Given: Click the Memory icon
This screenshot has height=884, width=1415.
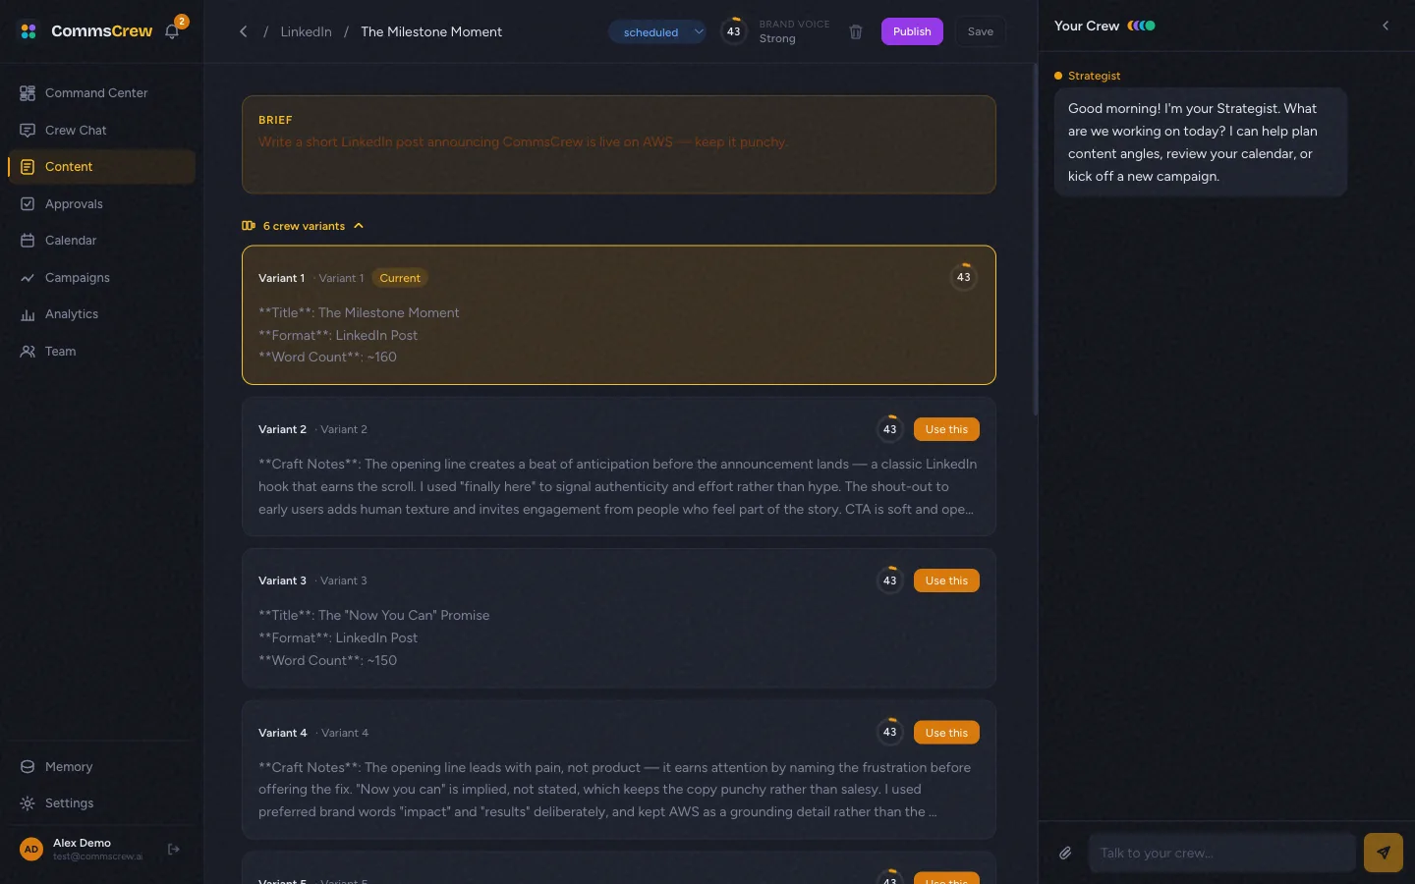Looking at the screenshot, I should coord(28,767).
